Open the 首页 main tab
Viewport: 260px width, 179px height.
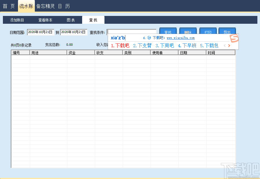click(9, 6)
